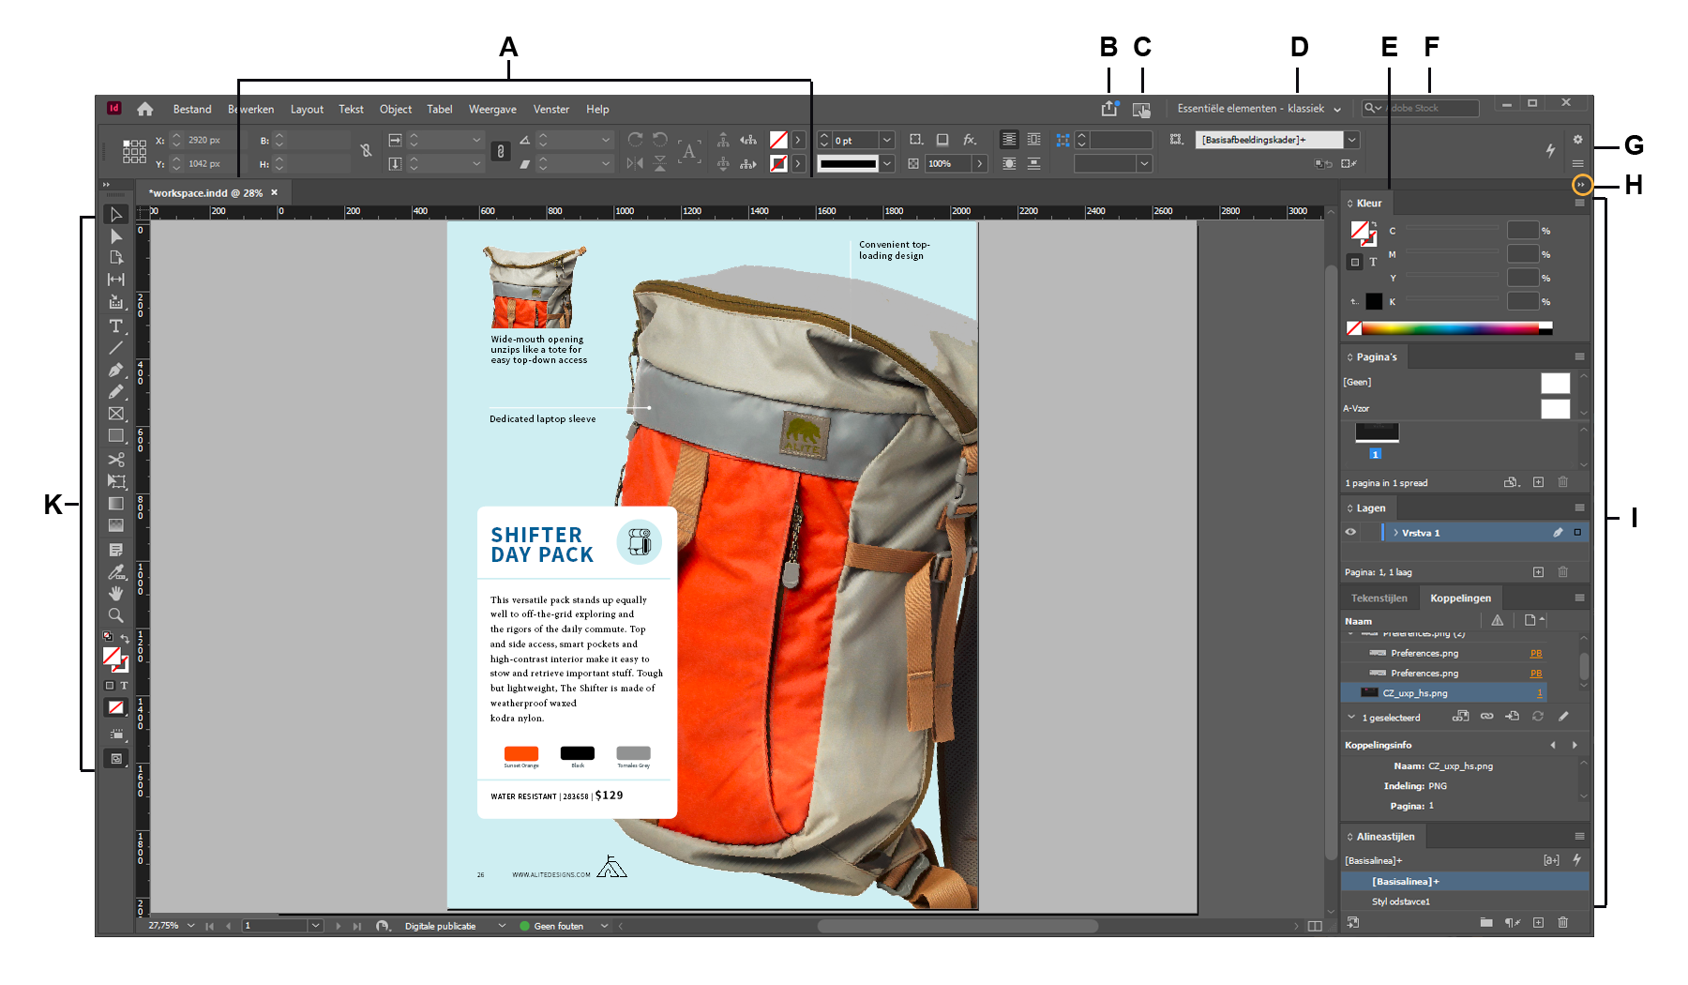Image resolution: width=1688 pixels, height=985 pixels.
Task: Toggle constrain width and height proportions
Action: [366, 150]
